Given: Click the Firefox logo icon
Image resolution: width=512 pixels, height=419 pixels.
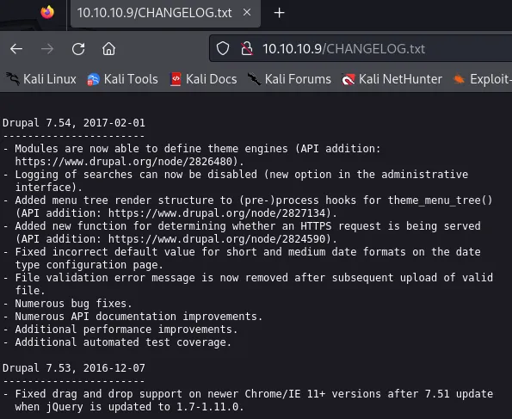Looking at the screenshot, I should (x=47, y=12).
